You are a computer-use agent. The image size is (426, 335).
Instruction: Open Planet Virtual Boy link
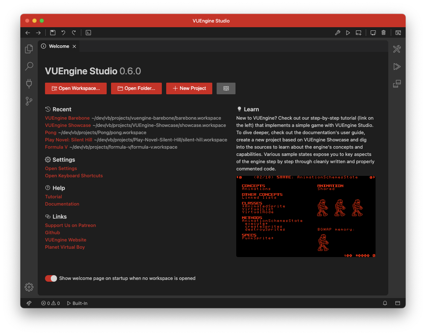[x=65, y=247]
